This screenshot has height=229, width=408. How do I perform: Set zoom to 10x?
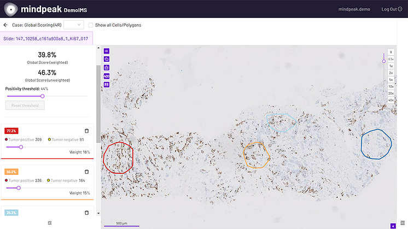(x=391, y=86)
